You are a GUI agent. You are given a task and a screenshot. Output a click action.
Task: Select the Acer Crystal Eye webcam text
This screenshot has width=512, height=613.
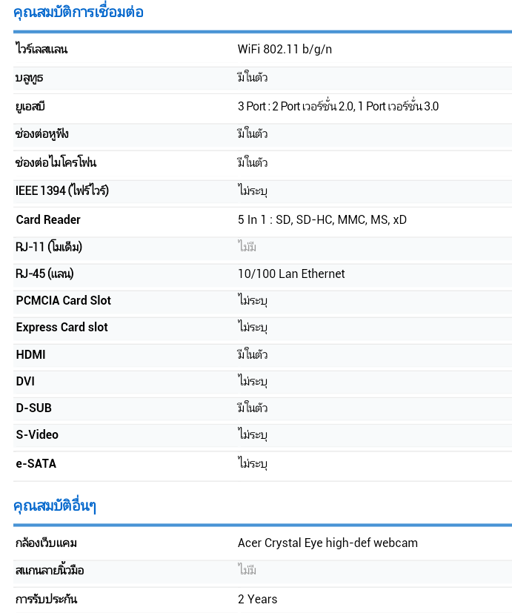pos(328,543)
